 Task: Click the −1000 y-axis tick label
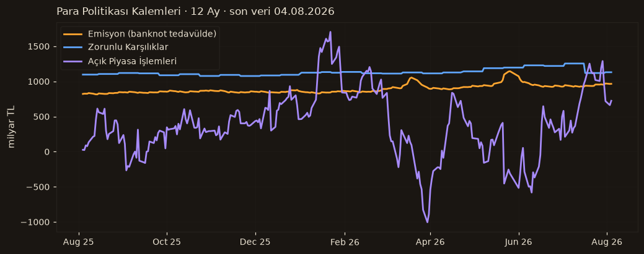click(37, 222)
